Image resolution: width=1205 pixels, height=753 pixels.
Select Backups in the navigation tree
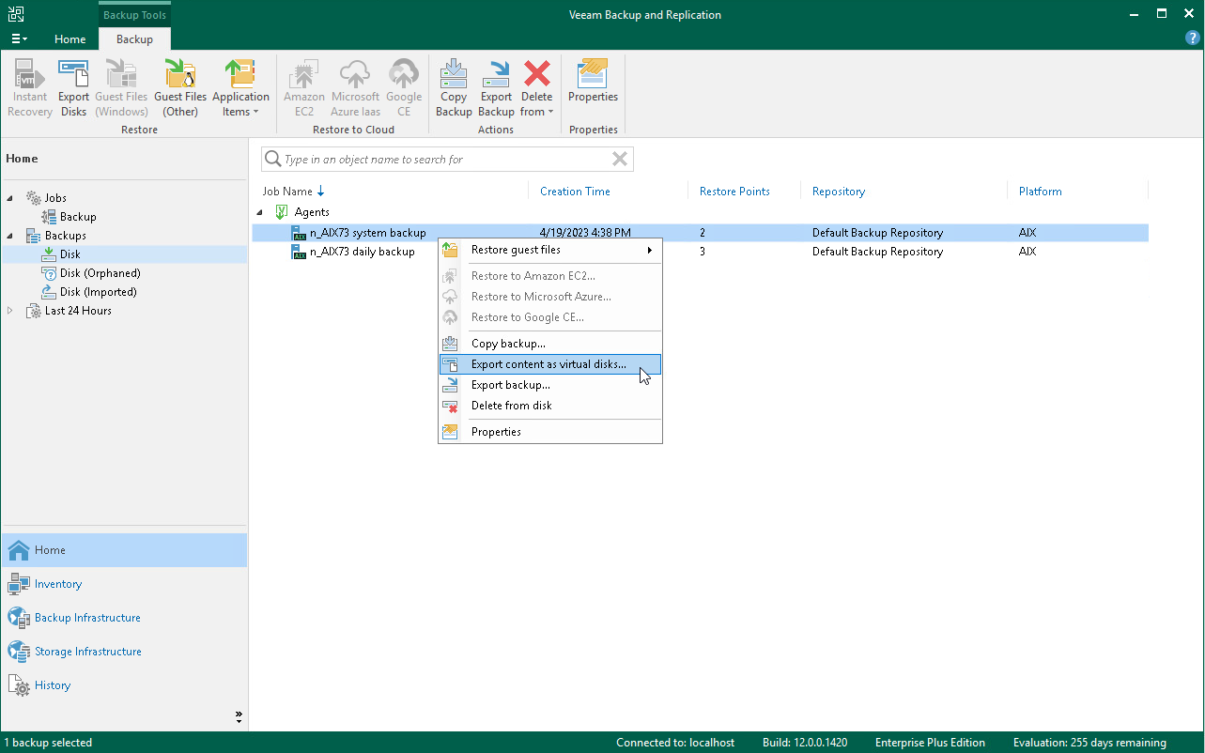click(x=65, y=236)
